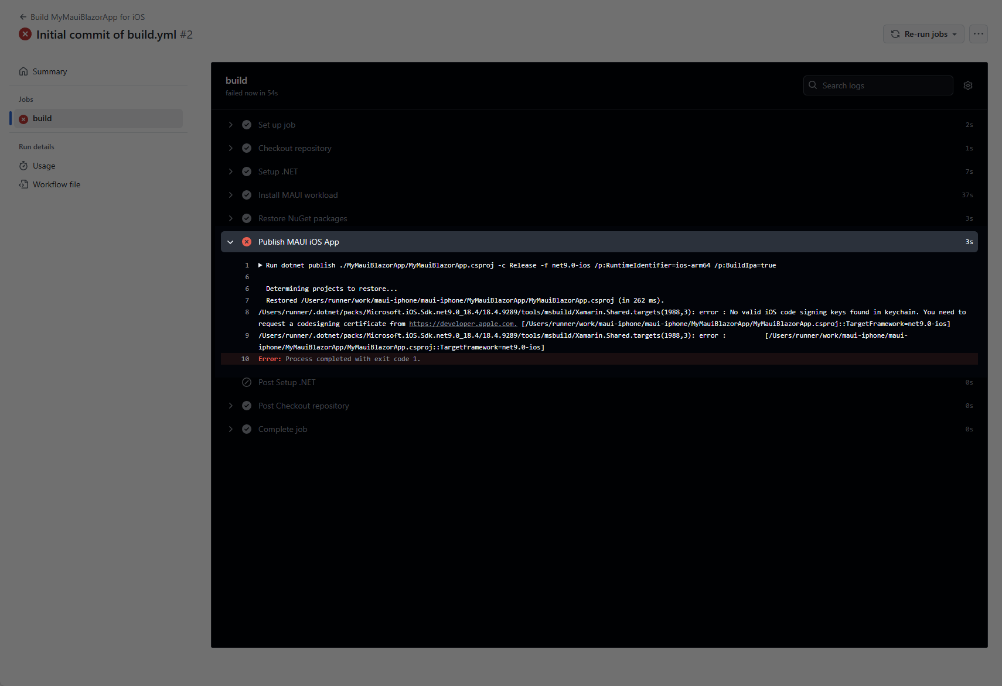Go to the Summary page
This screenshot has height=686, width=1002.
[x=50, y=71]
